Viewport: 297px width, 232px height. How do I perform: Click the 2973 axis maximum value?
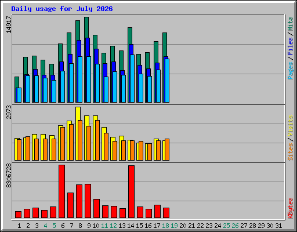(9, 112)
